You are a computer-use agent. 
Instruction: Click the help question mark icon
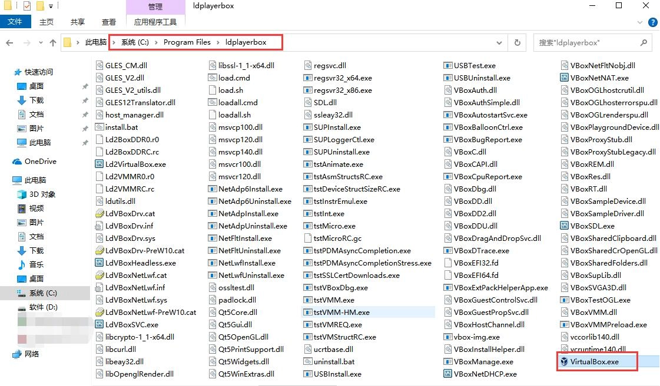tap(653, 22)
